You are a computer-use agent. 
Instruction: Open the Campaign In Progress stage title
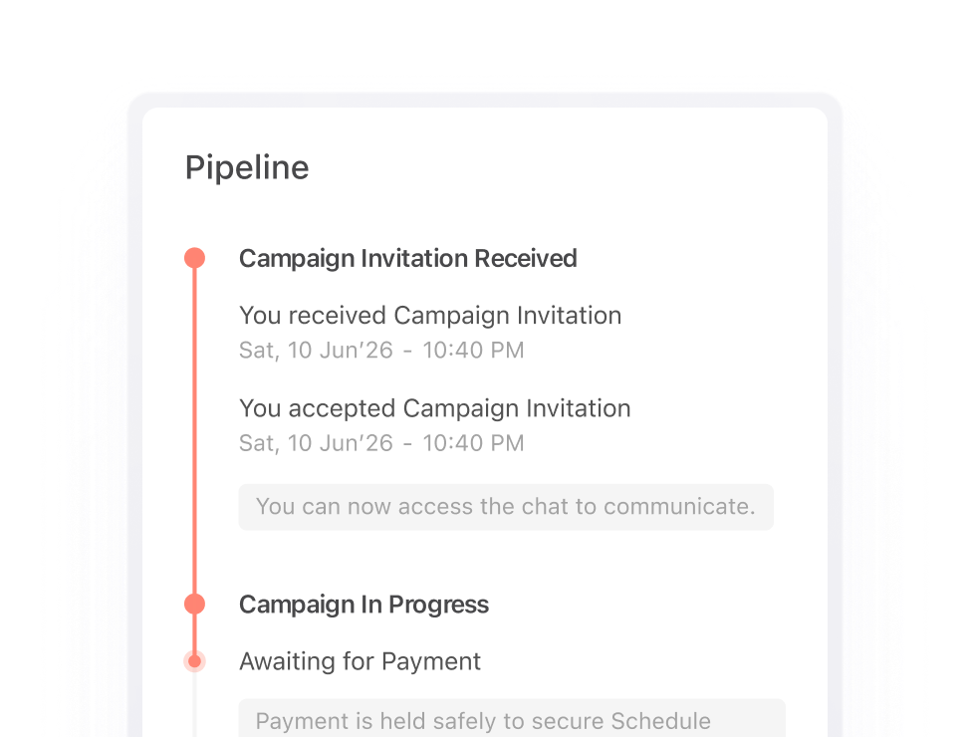[x=364, y=605]
